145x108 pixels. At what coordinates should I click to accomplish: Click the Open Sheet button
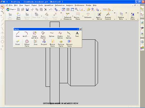(18, 16)
